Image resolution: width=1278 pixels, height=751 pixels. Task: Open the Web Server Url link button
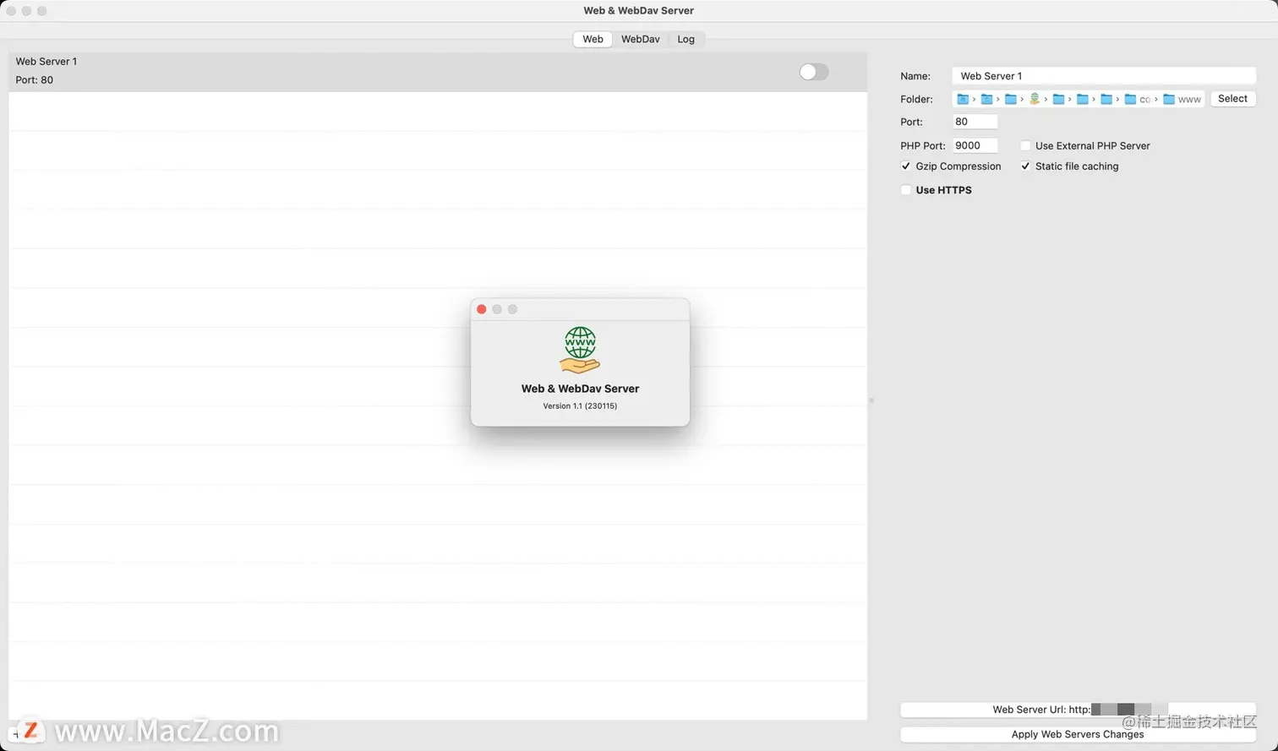pos(1078,710)
